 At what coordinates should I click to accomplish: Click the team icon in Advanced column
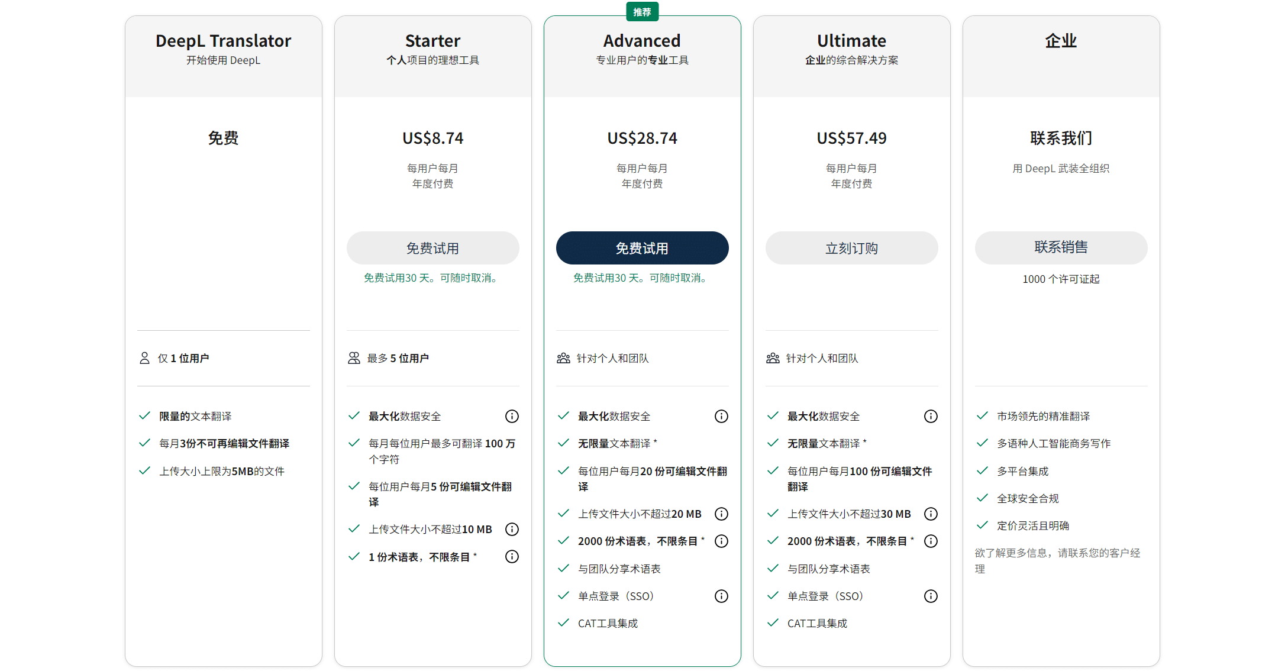click(x=563, y=357)
